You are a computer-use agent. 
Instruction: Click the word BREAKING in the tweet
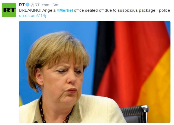[30, 10]
